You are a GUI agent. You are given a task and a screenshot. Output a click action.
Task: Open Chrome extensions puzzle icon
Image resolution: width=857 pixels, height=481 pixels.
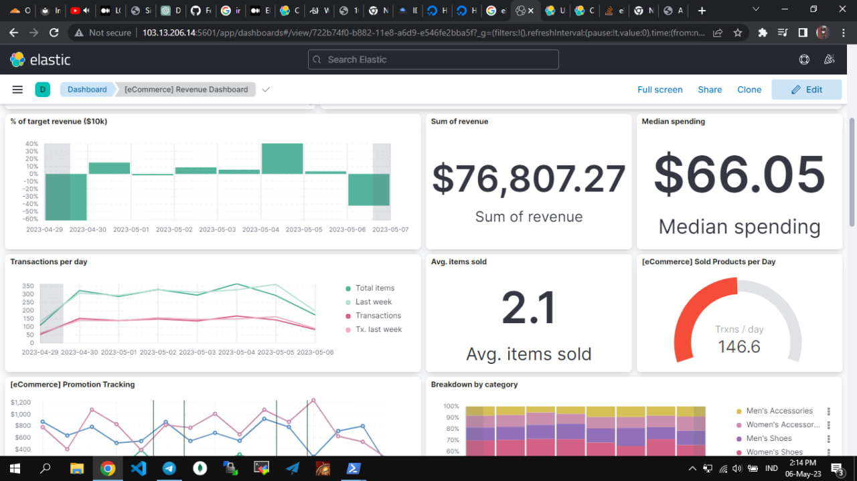(763, 32)
